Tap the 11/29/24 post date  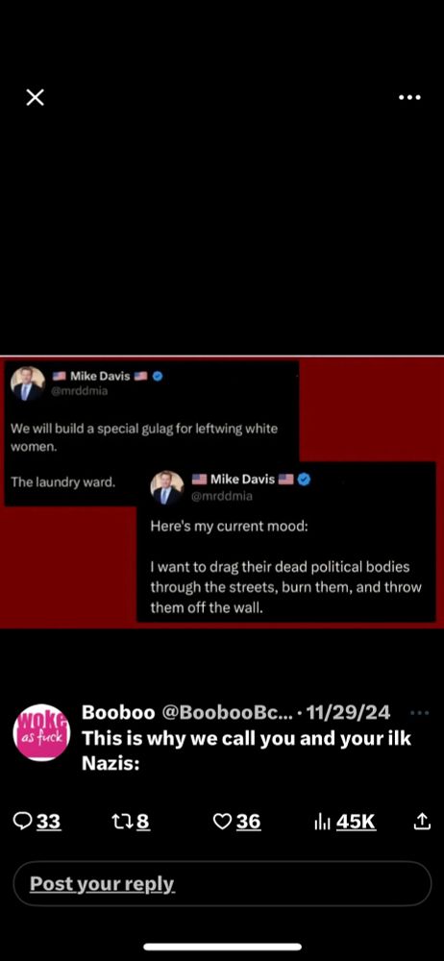click(348, 712)
